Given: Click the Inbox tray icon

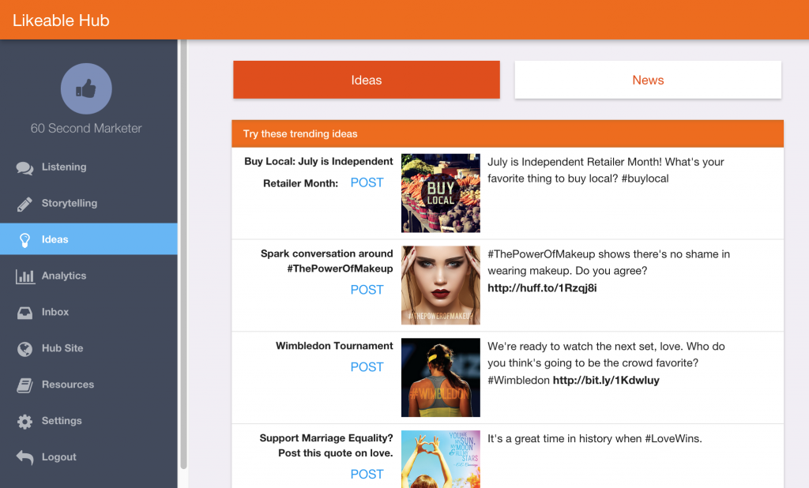Looking at the screenshot, I should [25, 313].
